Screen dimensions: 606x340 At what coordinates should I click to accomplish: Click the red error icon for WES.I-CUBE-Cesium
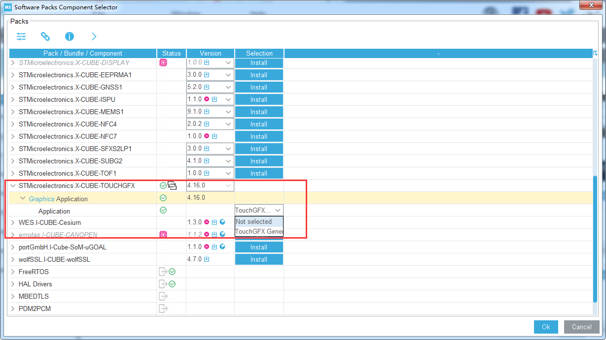coord(207,222)
